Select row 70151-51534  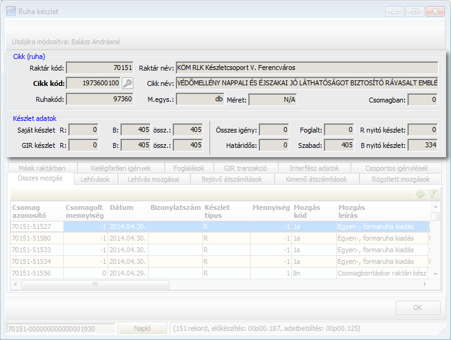point(221,261)
